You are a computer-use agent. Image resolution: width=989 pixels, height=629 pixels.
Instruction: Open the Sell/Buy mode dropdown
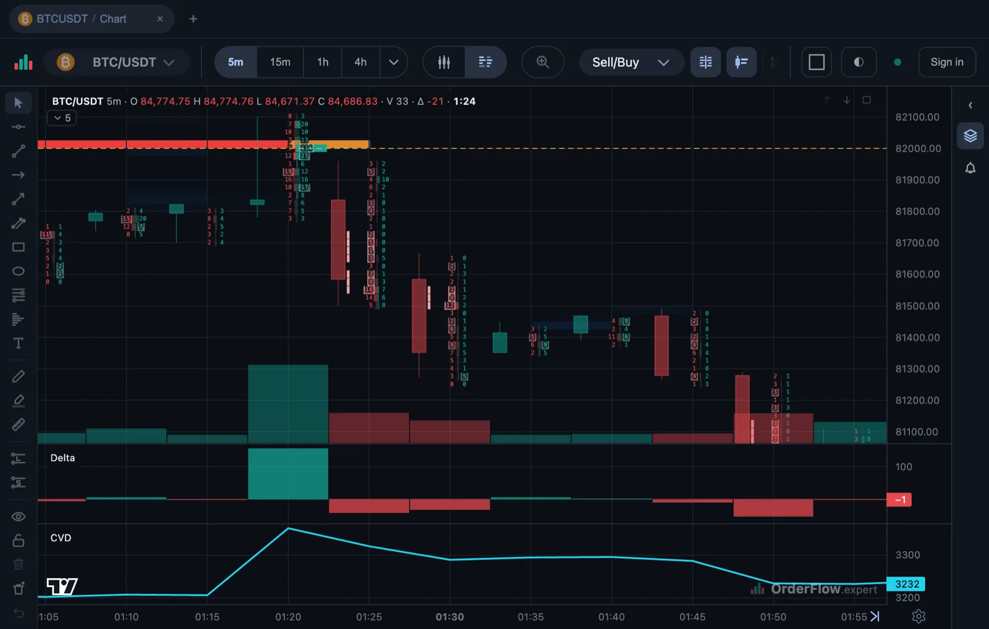coord(631,62)
